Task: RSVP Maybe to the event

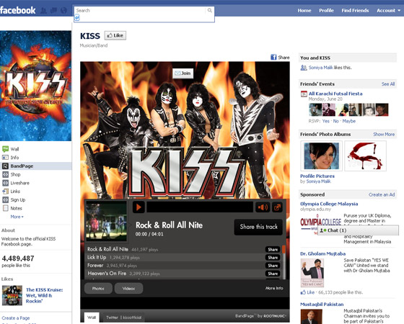Action: pos(349,121)
